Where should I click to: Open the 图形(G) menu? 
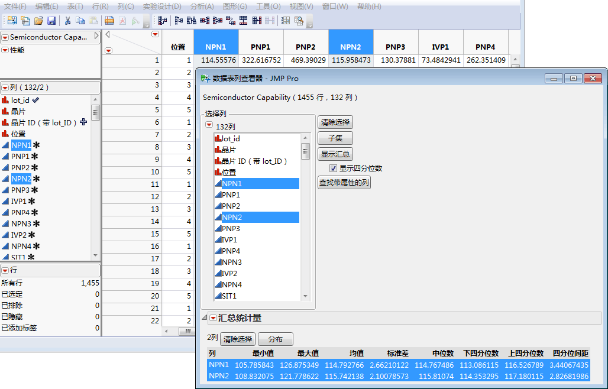click(235, 7)
